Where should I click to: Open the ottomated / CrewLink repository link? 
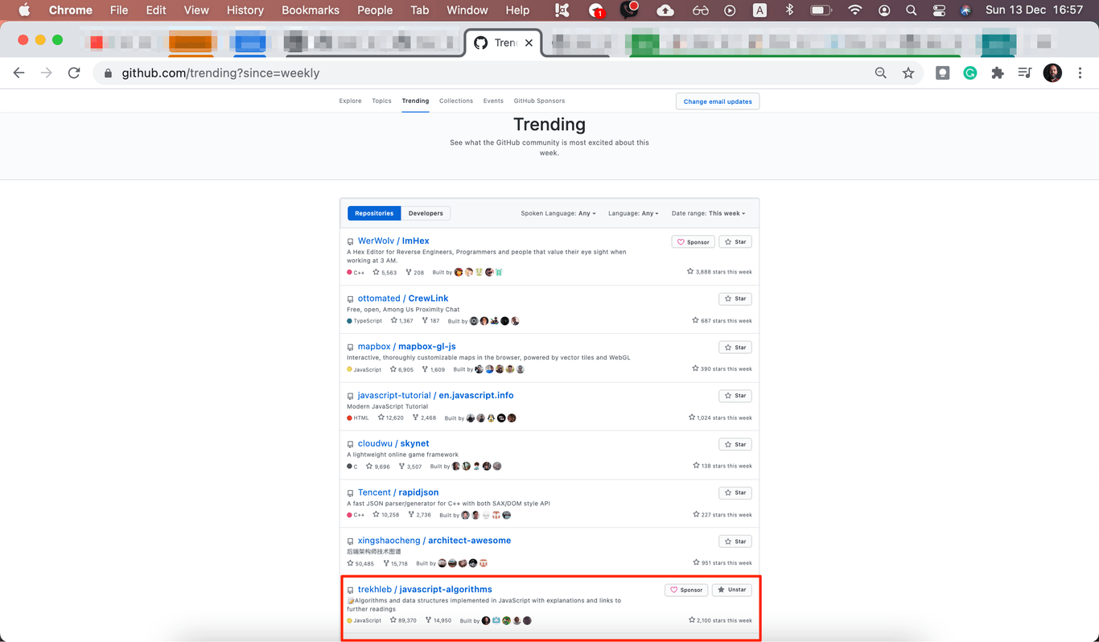pos(402,298)
